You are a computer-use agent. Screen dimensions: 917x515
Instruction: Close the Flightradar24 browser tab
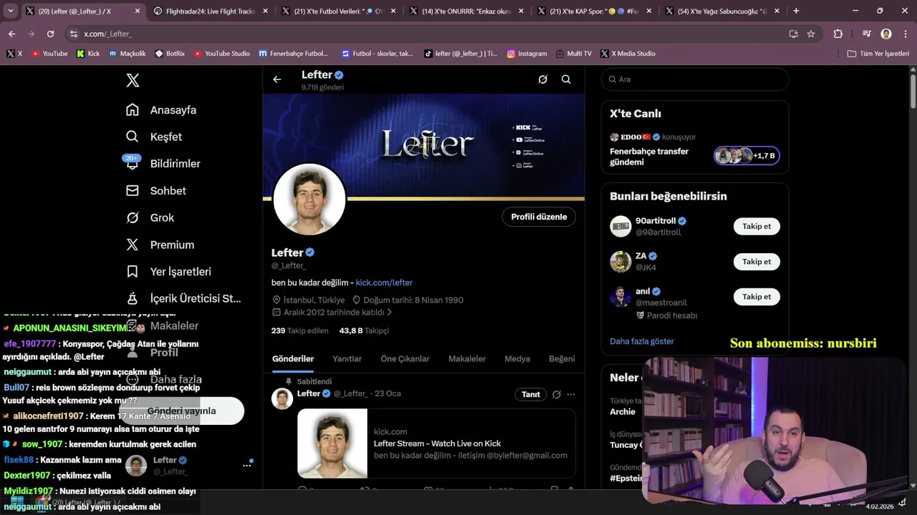(265, 11)
